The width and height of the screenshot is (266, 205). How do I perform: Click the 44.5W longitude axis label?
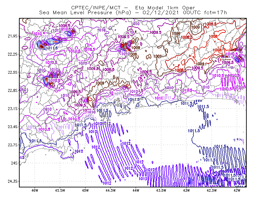[x=111, y=190]
